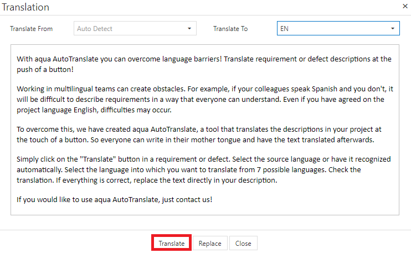This screenshot has width=411, height=253.
Task: Select the EN text in Translate To field
Action: pos(284,28)
